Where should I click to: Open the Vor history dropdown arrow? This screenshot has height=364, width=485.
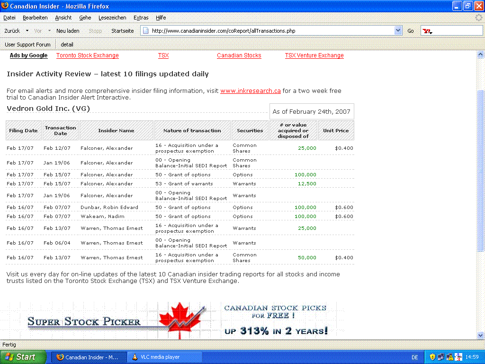pyautogui.click(x=49, y=31)
